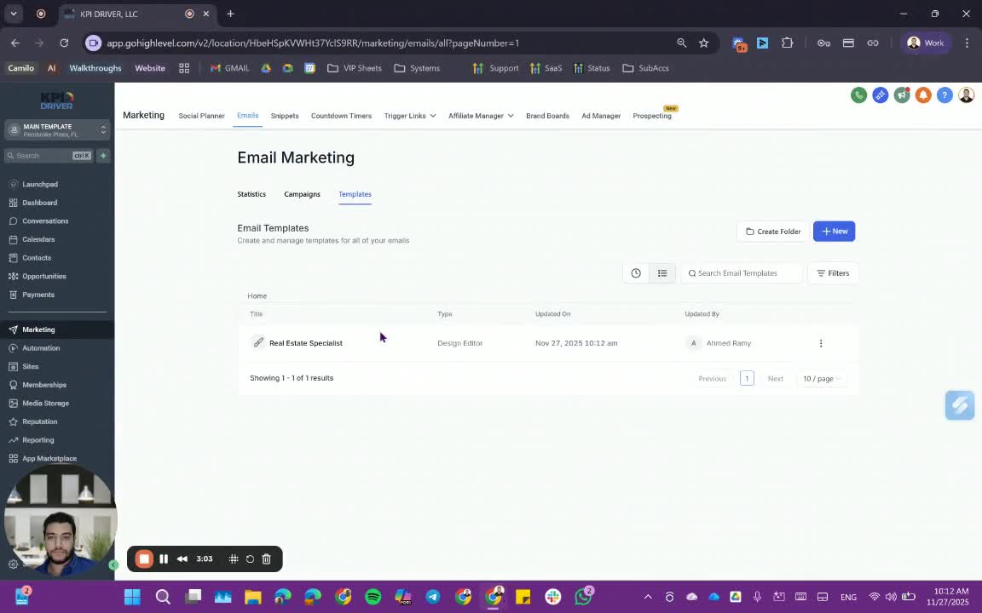Open Conversations in the sidebar
This screenshot has height=613, width=982.
pyautogui.click(x=45, y=221)
